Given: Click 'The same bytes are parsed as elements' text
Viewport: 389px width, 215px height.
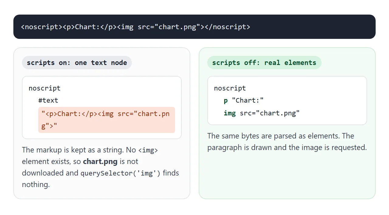Looking at the screenshot, I should [x=273, y=136].
